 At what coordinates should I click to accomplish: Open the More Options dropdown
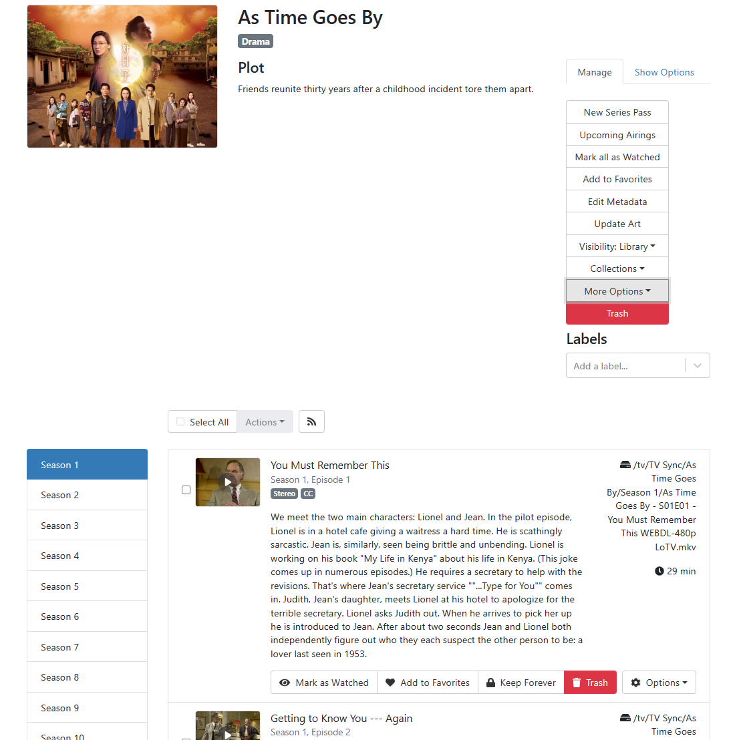[x=617, y=291]
